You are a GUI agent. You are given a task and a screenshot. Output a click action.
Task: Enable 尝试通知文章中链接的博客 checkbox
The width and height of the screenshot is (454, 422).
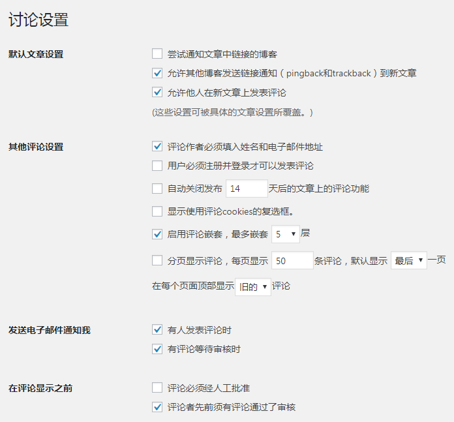point(157,54)
